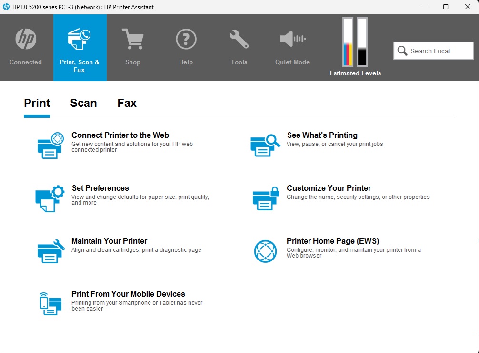Click the Customize Your Printer lock icon

point(265,198)
